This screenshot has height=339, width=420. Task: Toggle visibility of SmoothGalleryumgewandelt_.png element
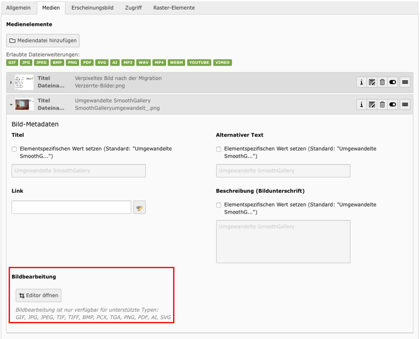pyautogui.click(x=393, y=104)
